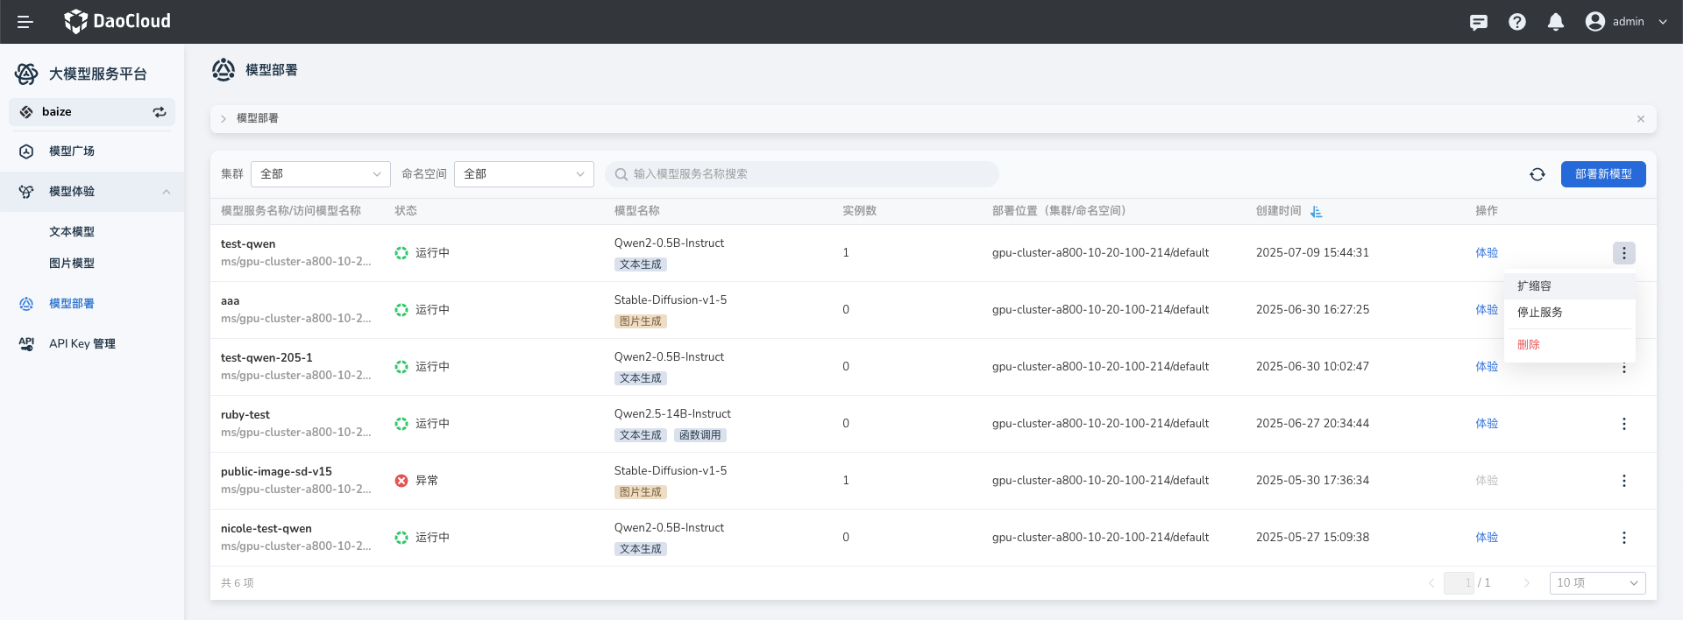Screen dimensions: 1683x620
Task: Open the cluster filter dropdown
Action: [x=320, y=174]
